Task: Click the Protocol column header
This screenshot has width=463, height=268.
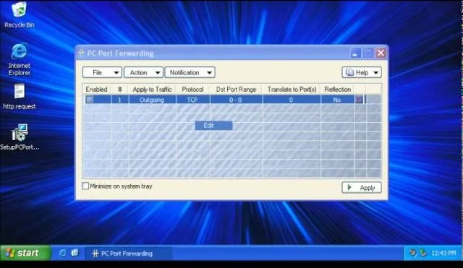Action: coord(192,90)
